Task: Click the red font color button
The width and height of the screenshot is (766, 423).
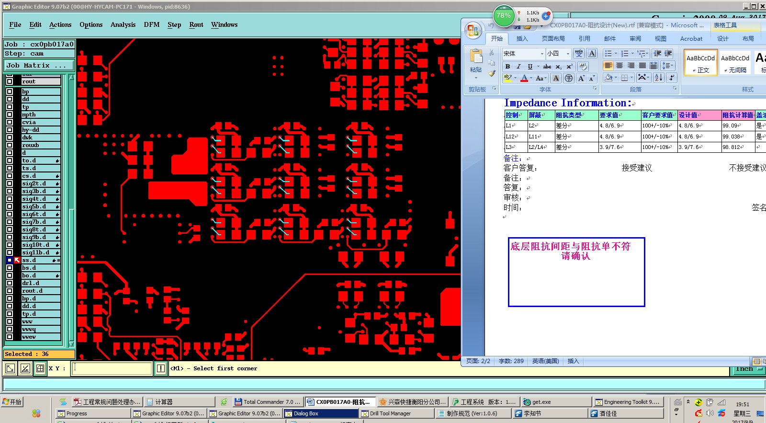Action: [x=525, y=78]
